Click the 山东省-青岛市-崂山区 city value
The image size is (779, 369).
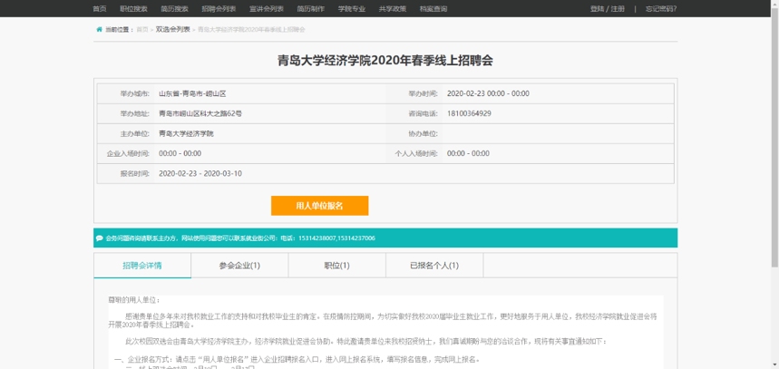click(193, 94)
